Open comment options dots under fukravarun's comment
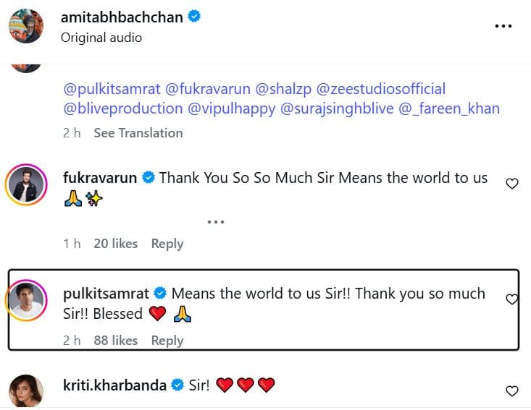The image size is (531, 410). [216, 222]
